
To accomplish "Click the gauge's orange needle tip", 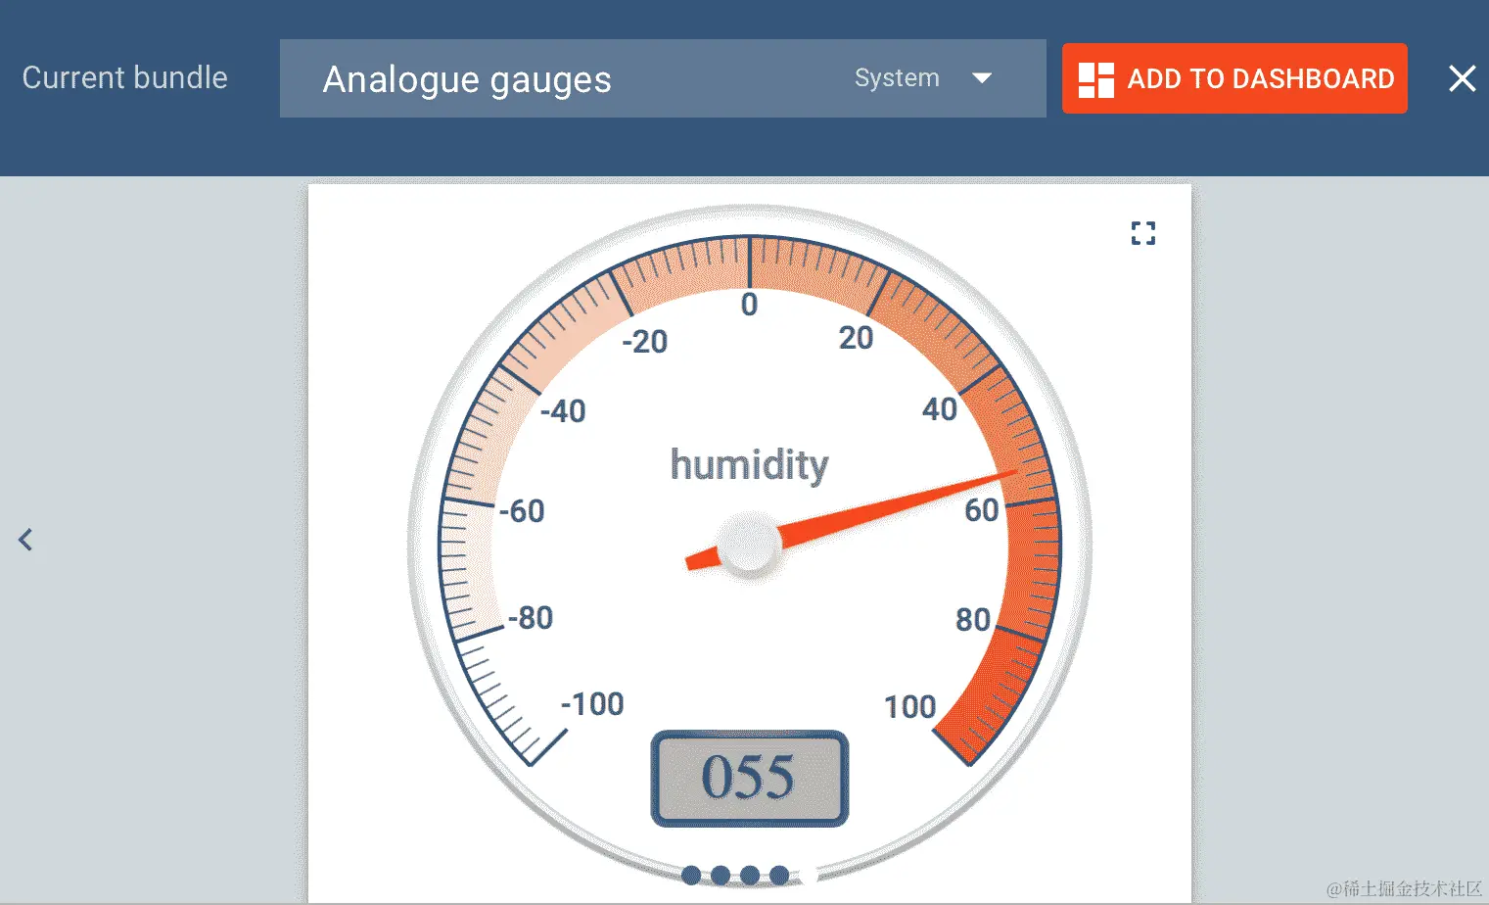I will (x=1008, y=475).
